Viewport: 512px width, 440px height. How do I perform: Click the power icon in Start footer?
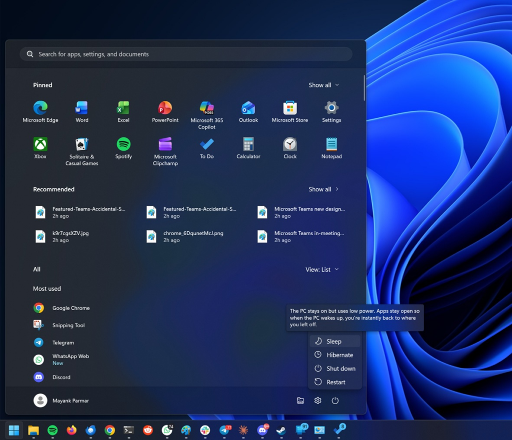(335, 401)
